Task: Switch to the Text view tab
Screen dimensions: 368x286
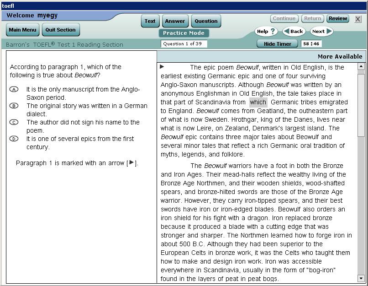Action: tap(150, 21)
